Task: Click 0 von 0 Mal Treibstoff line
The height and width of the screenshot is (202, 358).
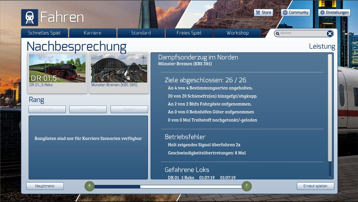Action: [212, 120]
